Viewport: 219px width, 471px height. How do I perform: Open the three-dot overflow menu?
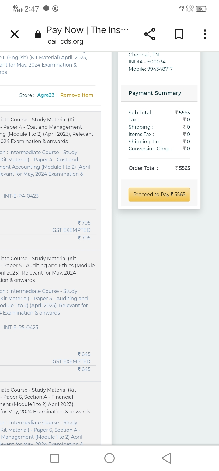point(205,34)
